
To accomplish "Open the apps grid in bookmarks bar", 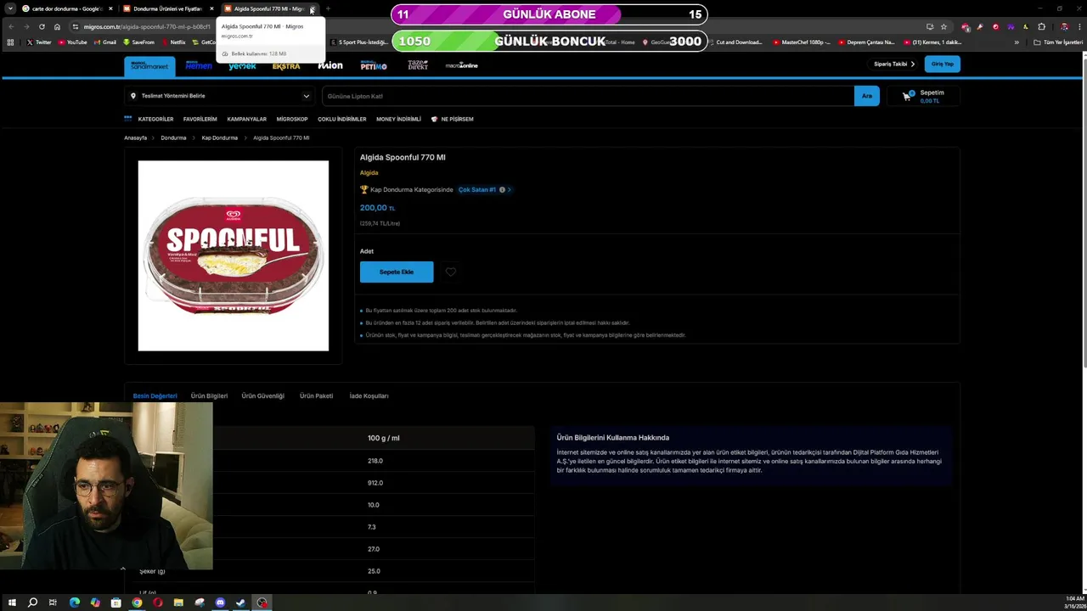I will (10, 42).
